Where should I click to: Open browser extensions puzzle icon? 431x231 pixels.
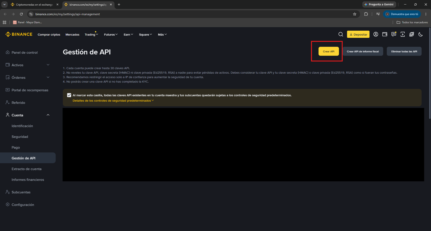click(x=366, y=14)
